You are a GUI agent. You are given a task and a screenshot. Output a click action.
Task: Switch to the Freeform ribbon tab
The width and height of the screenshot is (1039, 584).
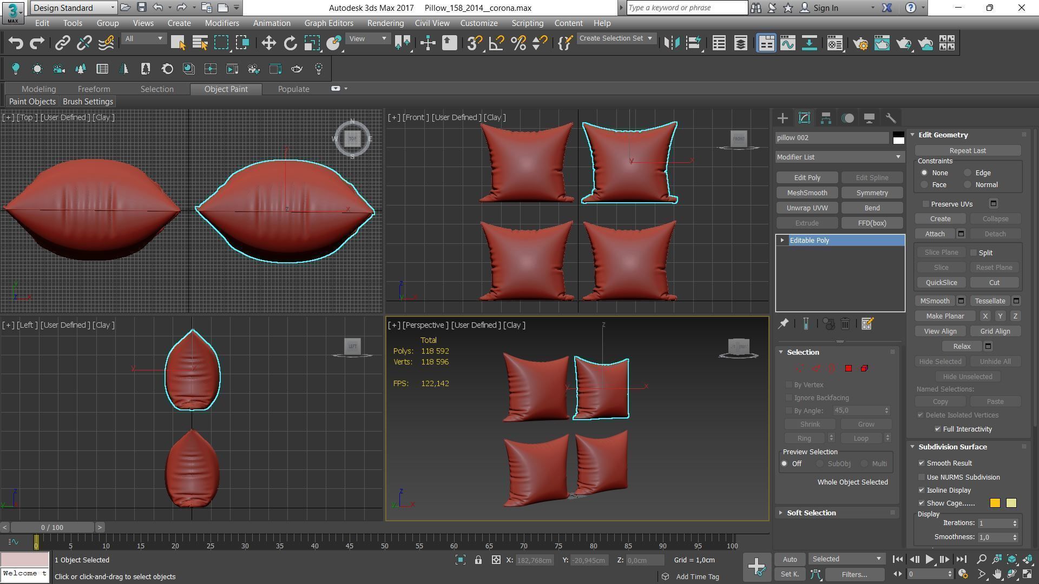(94, 89)
